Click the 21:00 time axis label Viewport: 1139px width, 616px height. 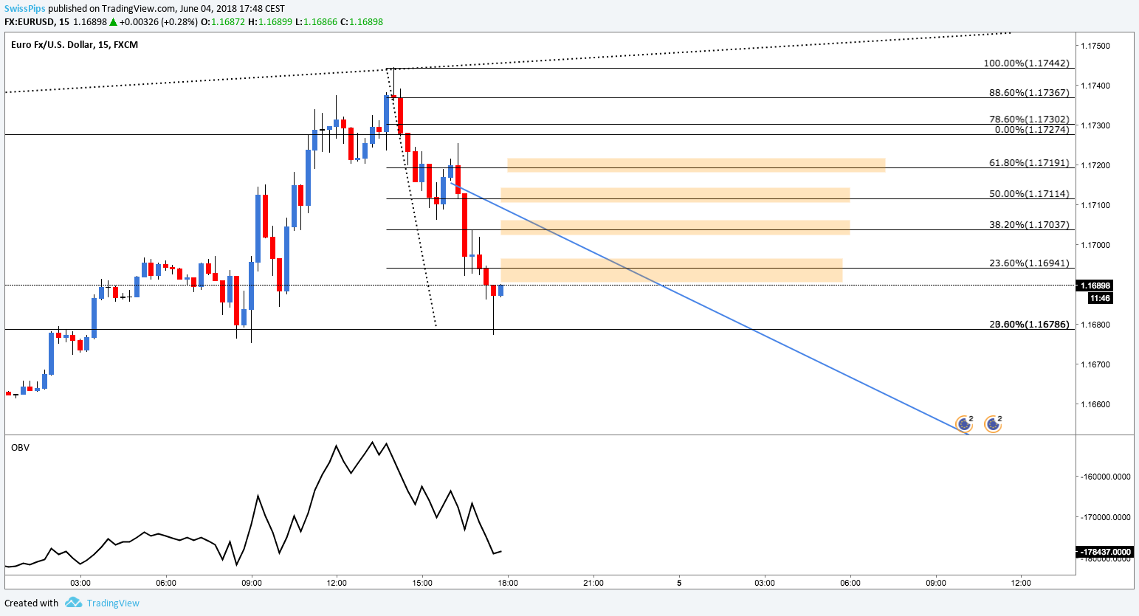[x=593, y=583]
